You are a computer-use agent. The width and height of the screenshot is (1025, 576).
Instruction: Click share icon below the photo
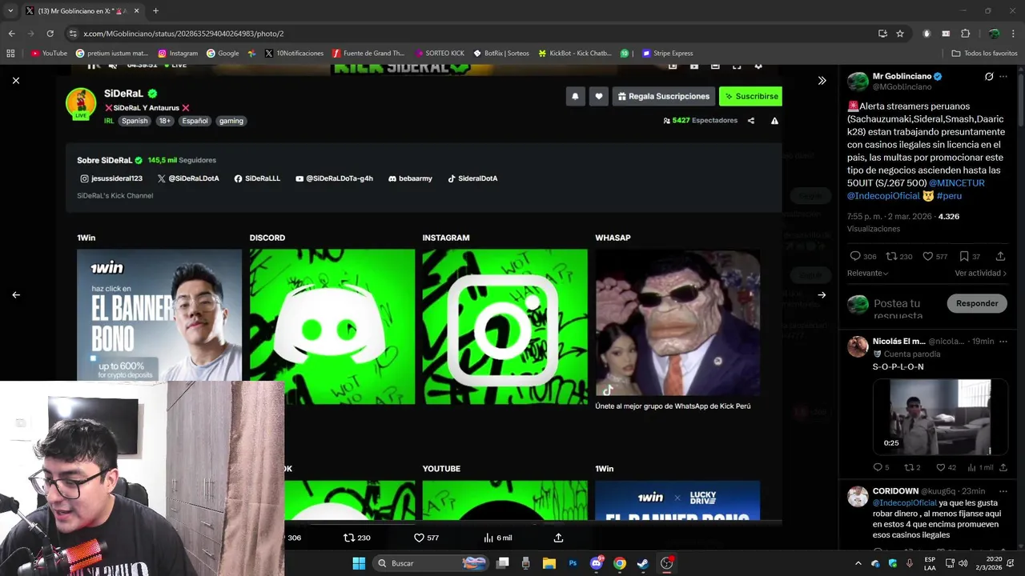tap(558, 538)
